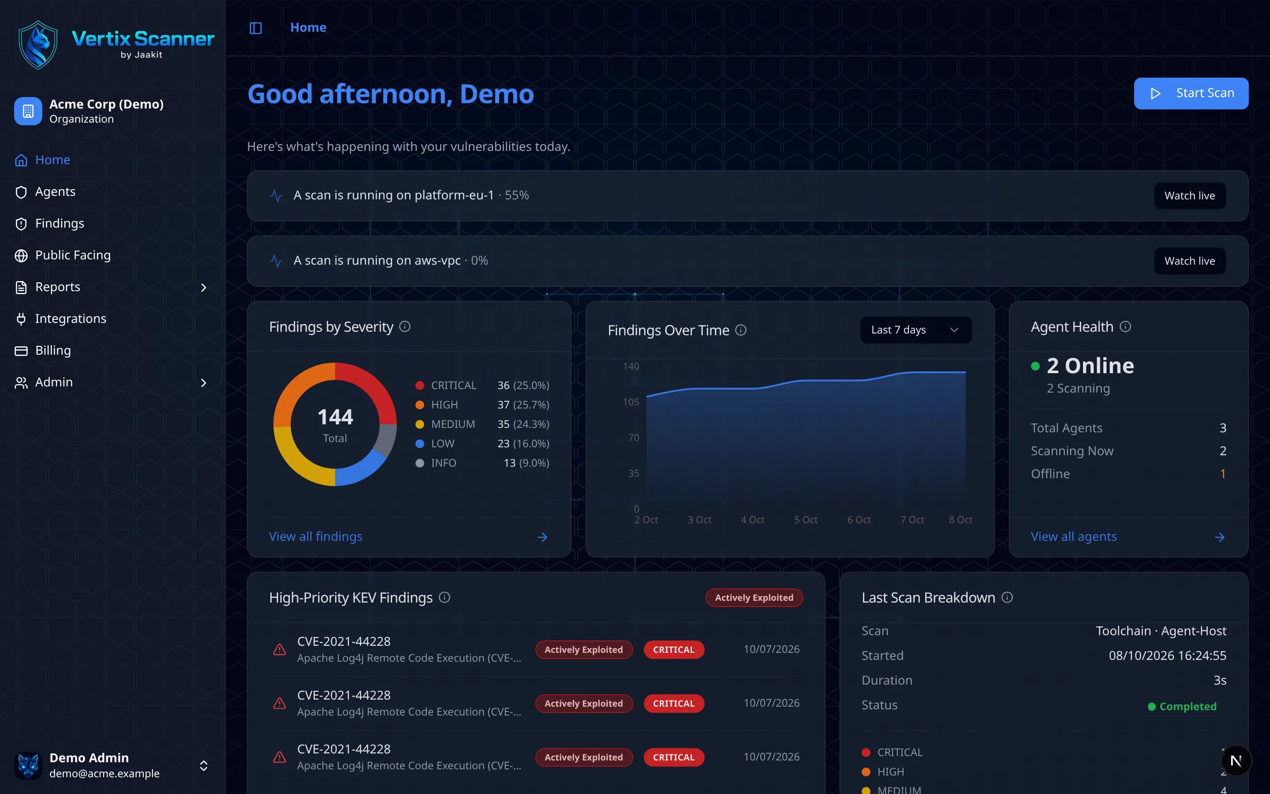
Task: Open Home in the sidebar
Action: click(x=113, y=160)
